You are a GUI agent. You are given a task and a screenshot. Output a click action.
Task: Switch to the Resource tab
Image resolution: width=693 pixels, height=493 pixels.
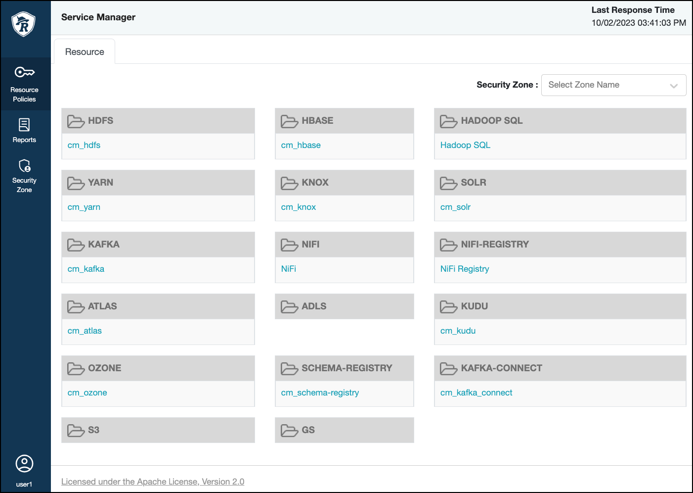click(85, 52)
